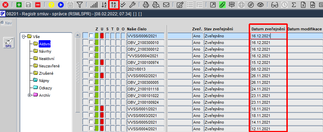Open attachments with green paperclip icon

click(222, 5)
